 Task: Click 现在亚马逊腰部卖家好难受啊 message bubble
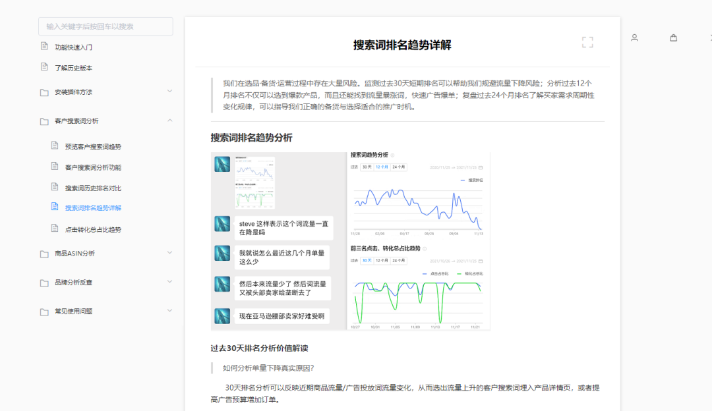pos(282,316)
